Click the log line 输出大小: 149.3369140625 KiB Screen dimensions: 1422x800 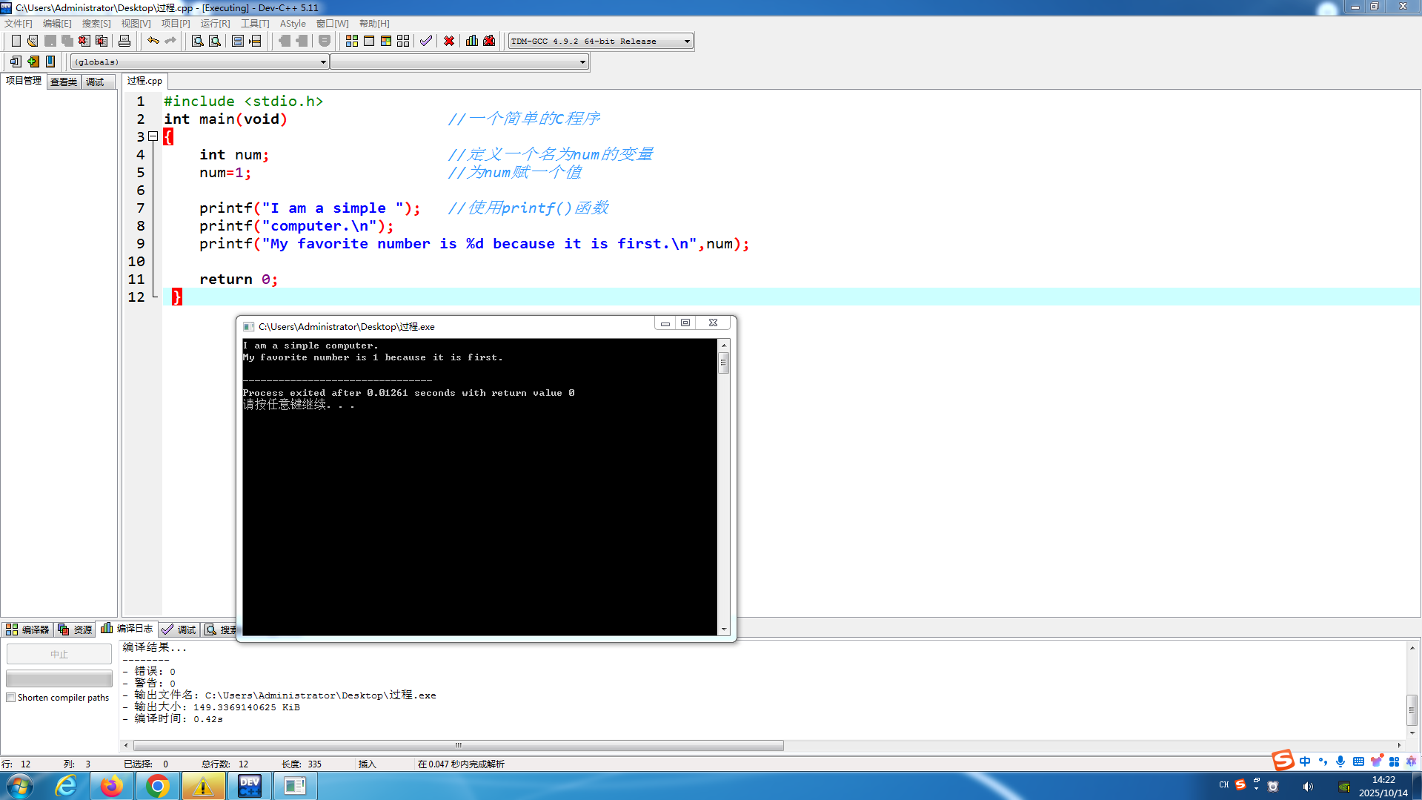(x=211, y=707)
